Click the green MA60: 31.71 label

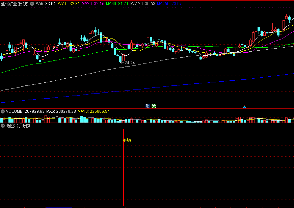click(x=117, y=4)
